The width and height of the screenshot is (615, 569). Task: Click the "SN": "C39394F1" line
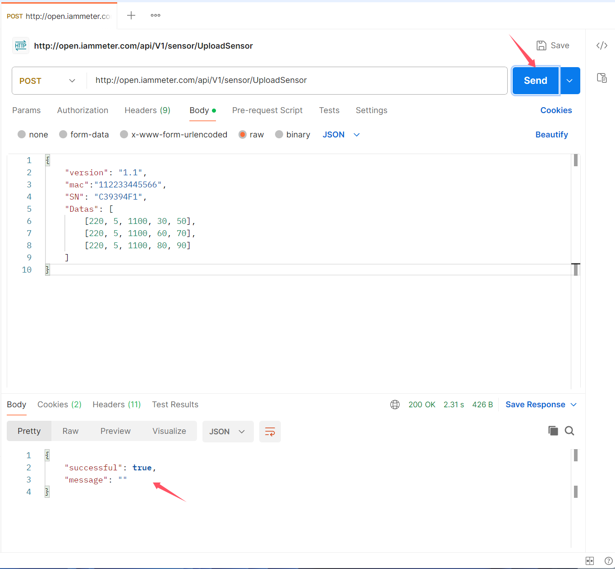106,197
